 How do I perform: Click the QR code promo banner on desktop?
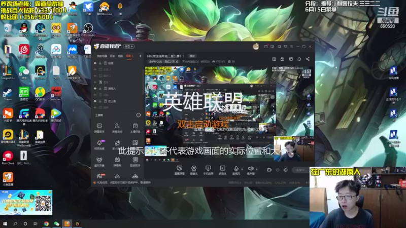coord(26,202)
